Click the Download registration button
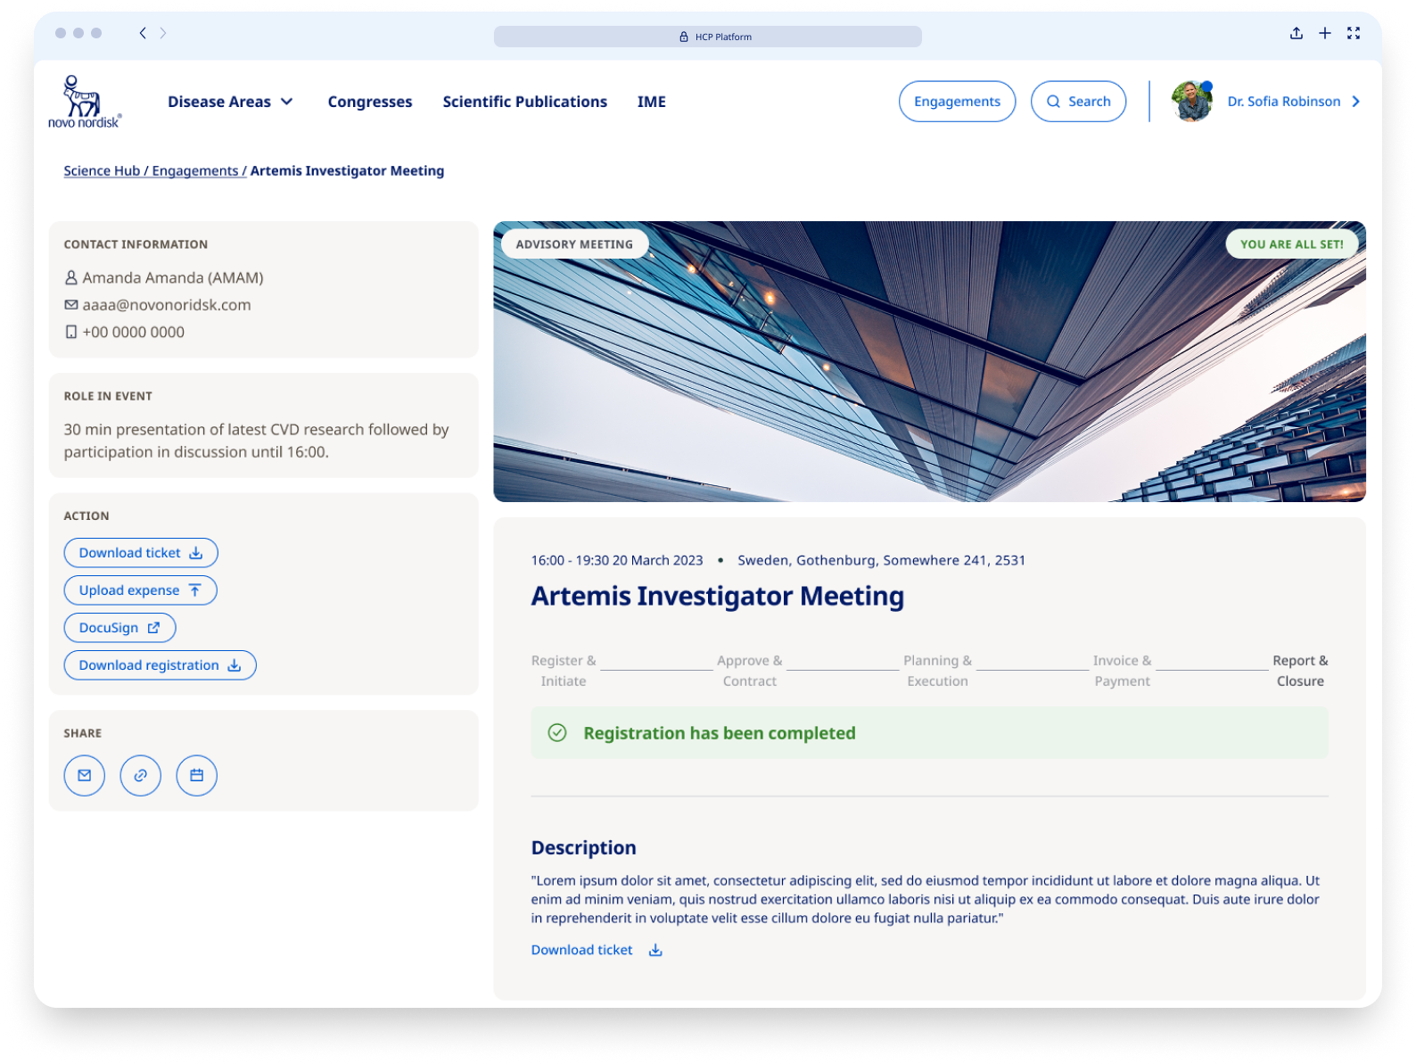Viewport: 1416px width, 1064px height. [161, 665]
